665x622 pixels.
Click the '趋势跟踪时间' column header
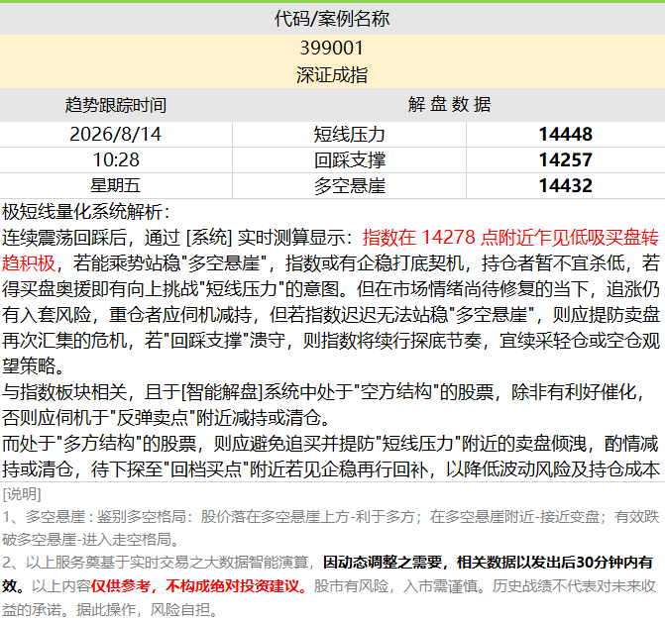[116, 105]
